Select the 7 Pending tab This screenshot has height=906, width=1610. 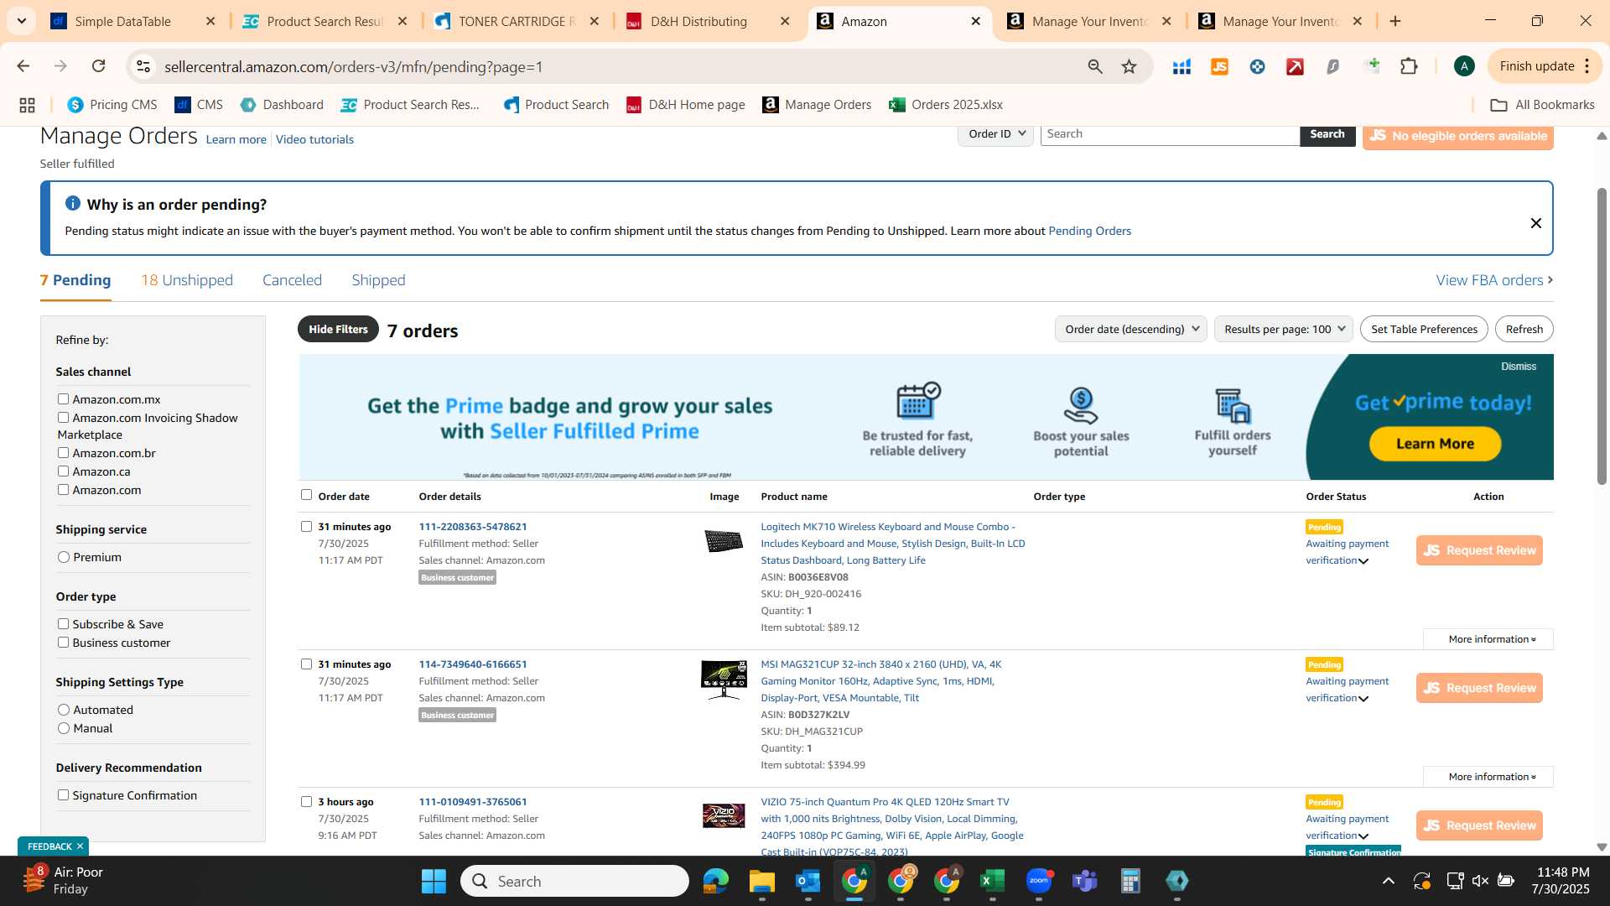(x=75, y=280)
